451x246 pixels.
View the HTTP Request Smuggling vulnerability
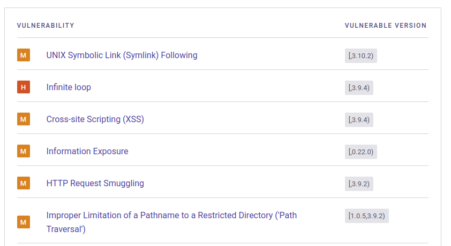(x=95, y=183)
